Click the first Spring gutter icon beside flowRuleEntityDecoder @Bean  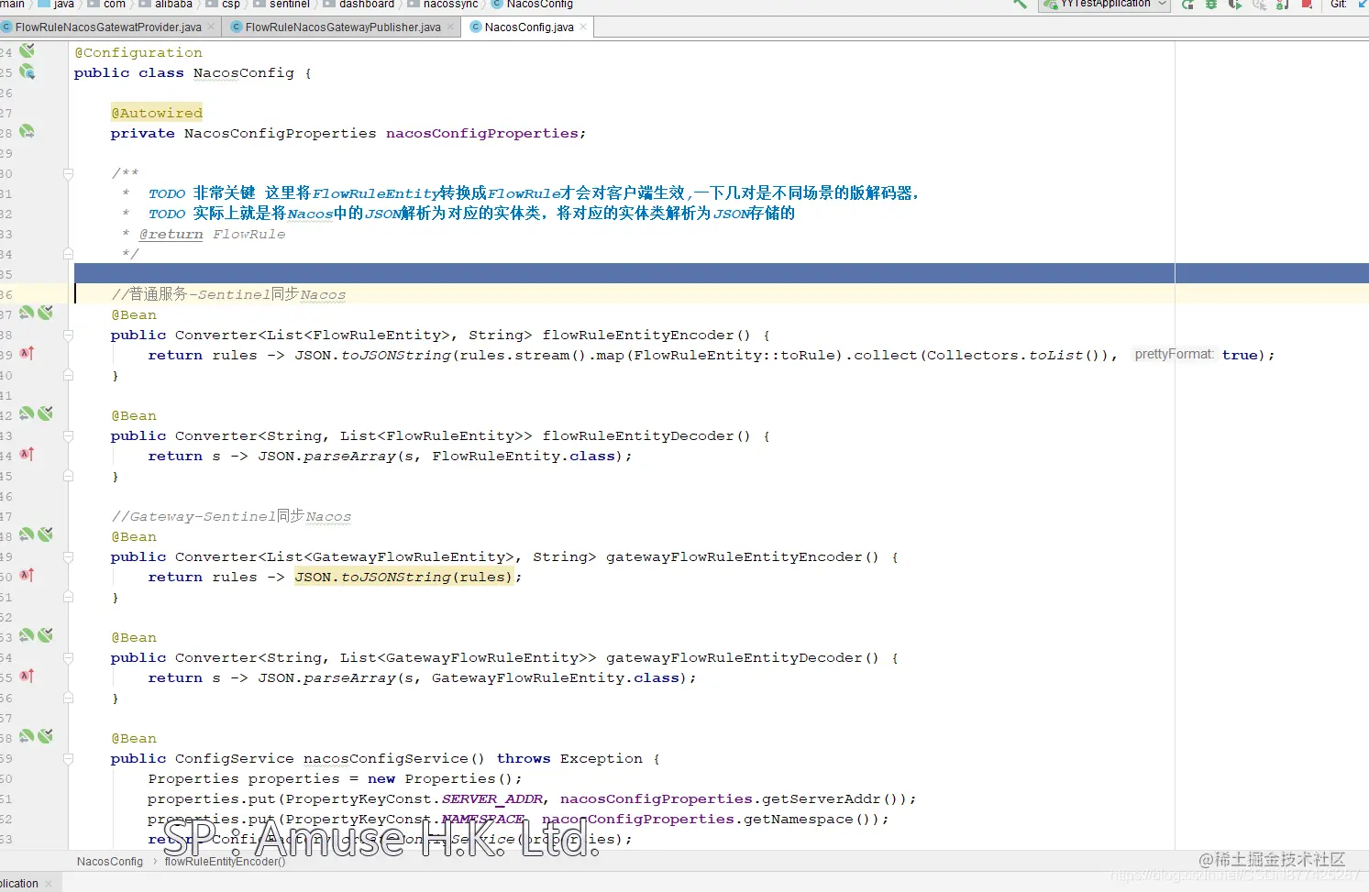(x=28, y=414)
